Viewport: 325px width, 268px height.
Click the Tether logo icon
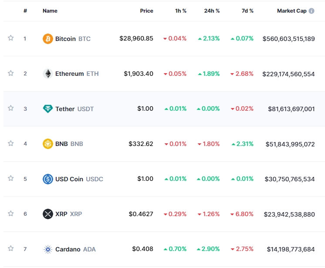click(x=47, y=109)
